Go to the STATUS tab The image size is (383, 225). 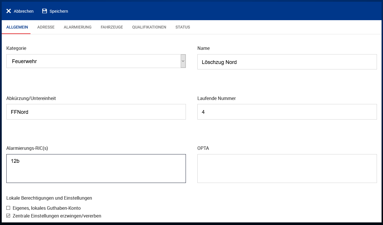(x=183, y=27)
